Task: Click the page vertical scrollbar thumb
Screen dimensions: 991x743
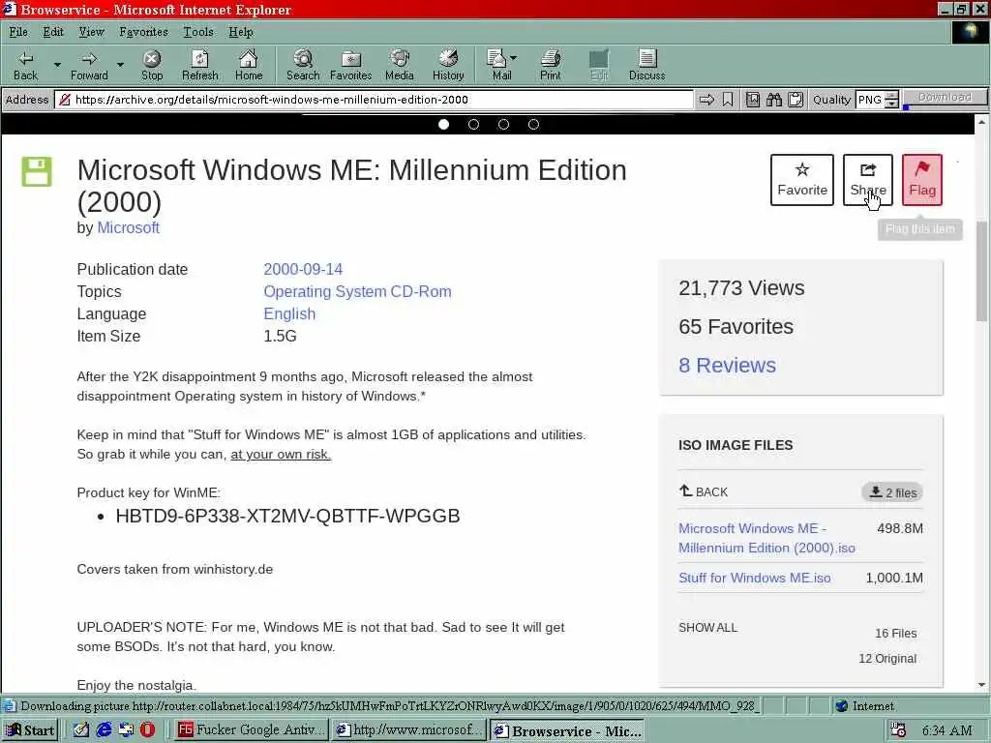Action: point(981,272)
